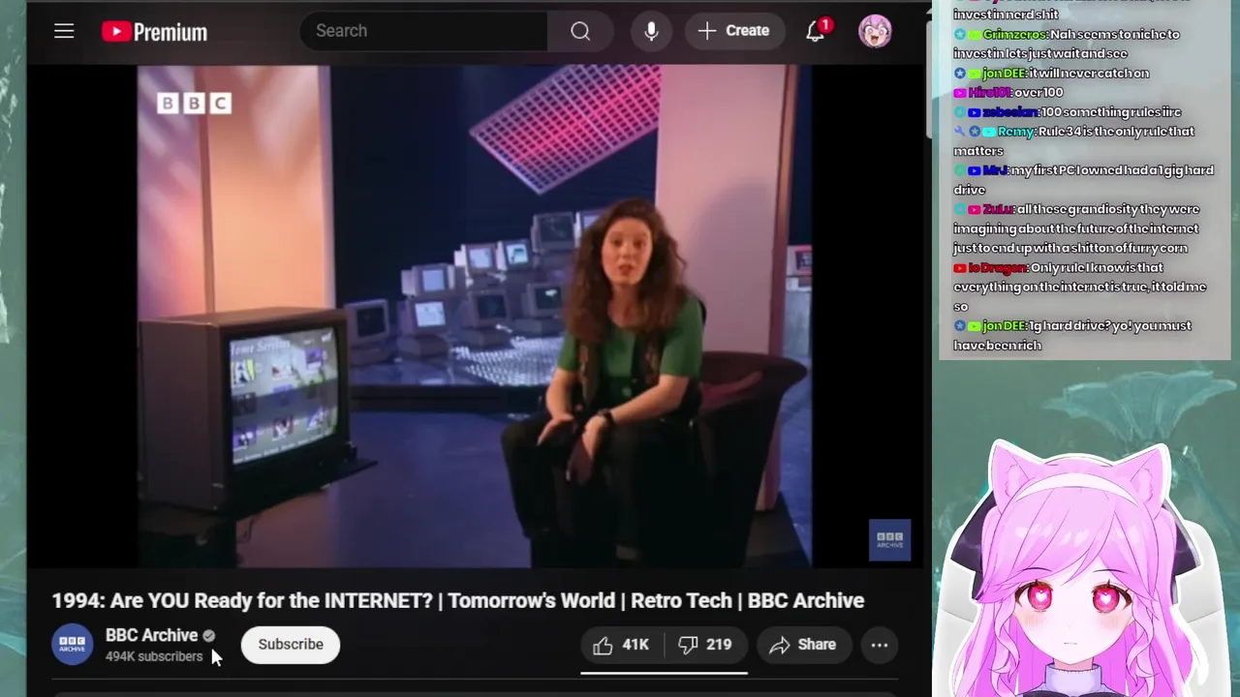Dislike the video with 219 dislikes
The height and width of the screenshot is (697, 1240).
coord(705,645)
